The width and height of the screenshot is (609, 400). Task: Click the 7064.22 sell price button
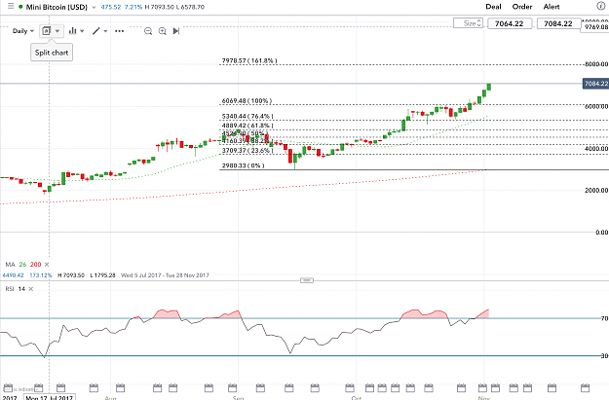510,23
